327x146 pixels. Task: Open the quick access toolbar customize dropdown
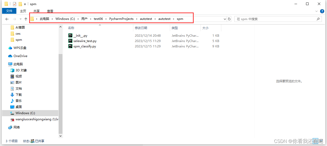tap(25, 4)
